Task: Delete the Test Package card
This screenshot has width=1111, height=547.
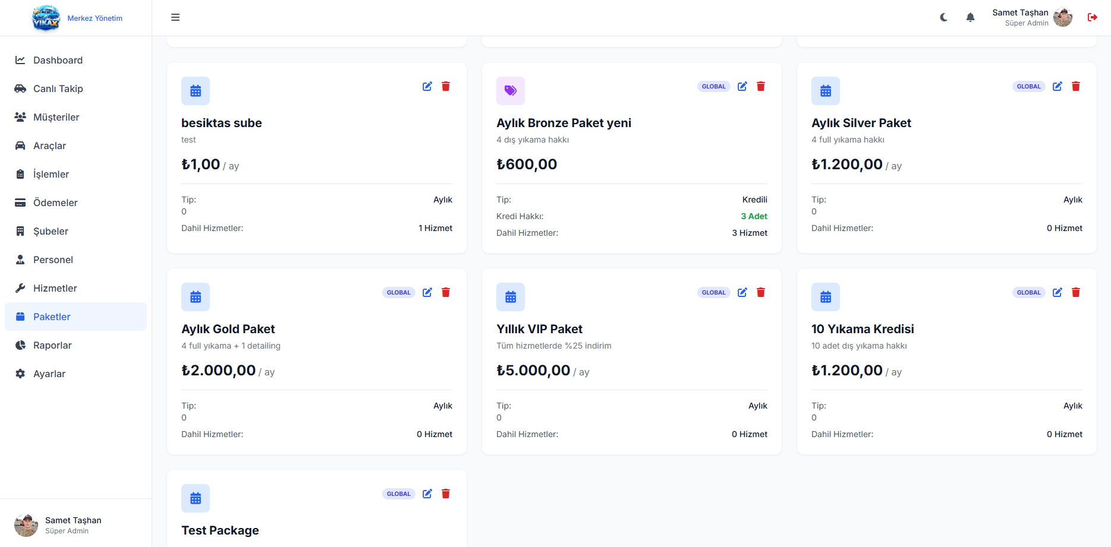Action: coord(446,494)
